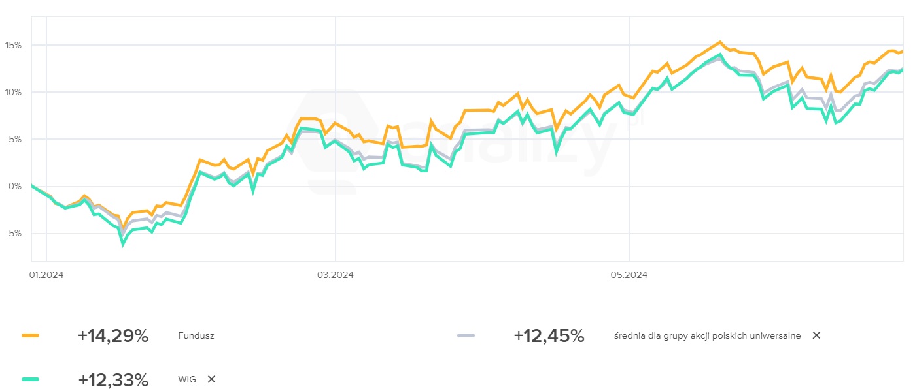Click the 0% y-axis label
The height and width of the screenshot is (389, 915).
(15, 186)
